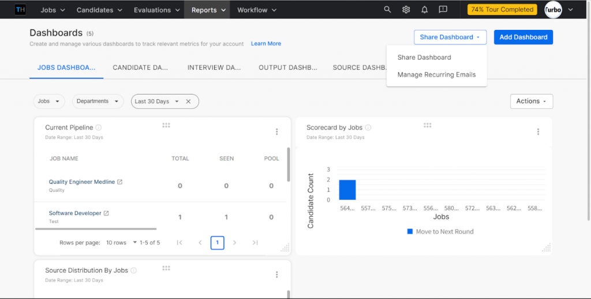Click the Add Dashboard button
Image resolution: width=591 pixels, height=299 pixels.
click(x=523, y=37)
